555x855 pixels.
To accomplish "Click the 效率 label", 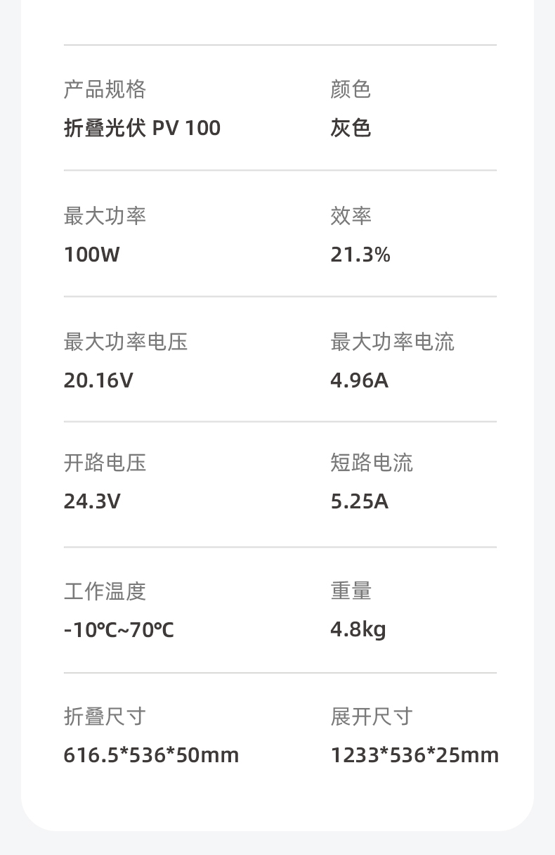I will (x=351, y=216).
